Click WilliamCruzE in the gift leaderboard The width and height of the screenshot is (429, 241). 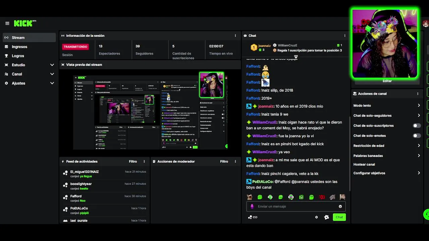point(287,45)
